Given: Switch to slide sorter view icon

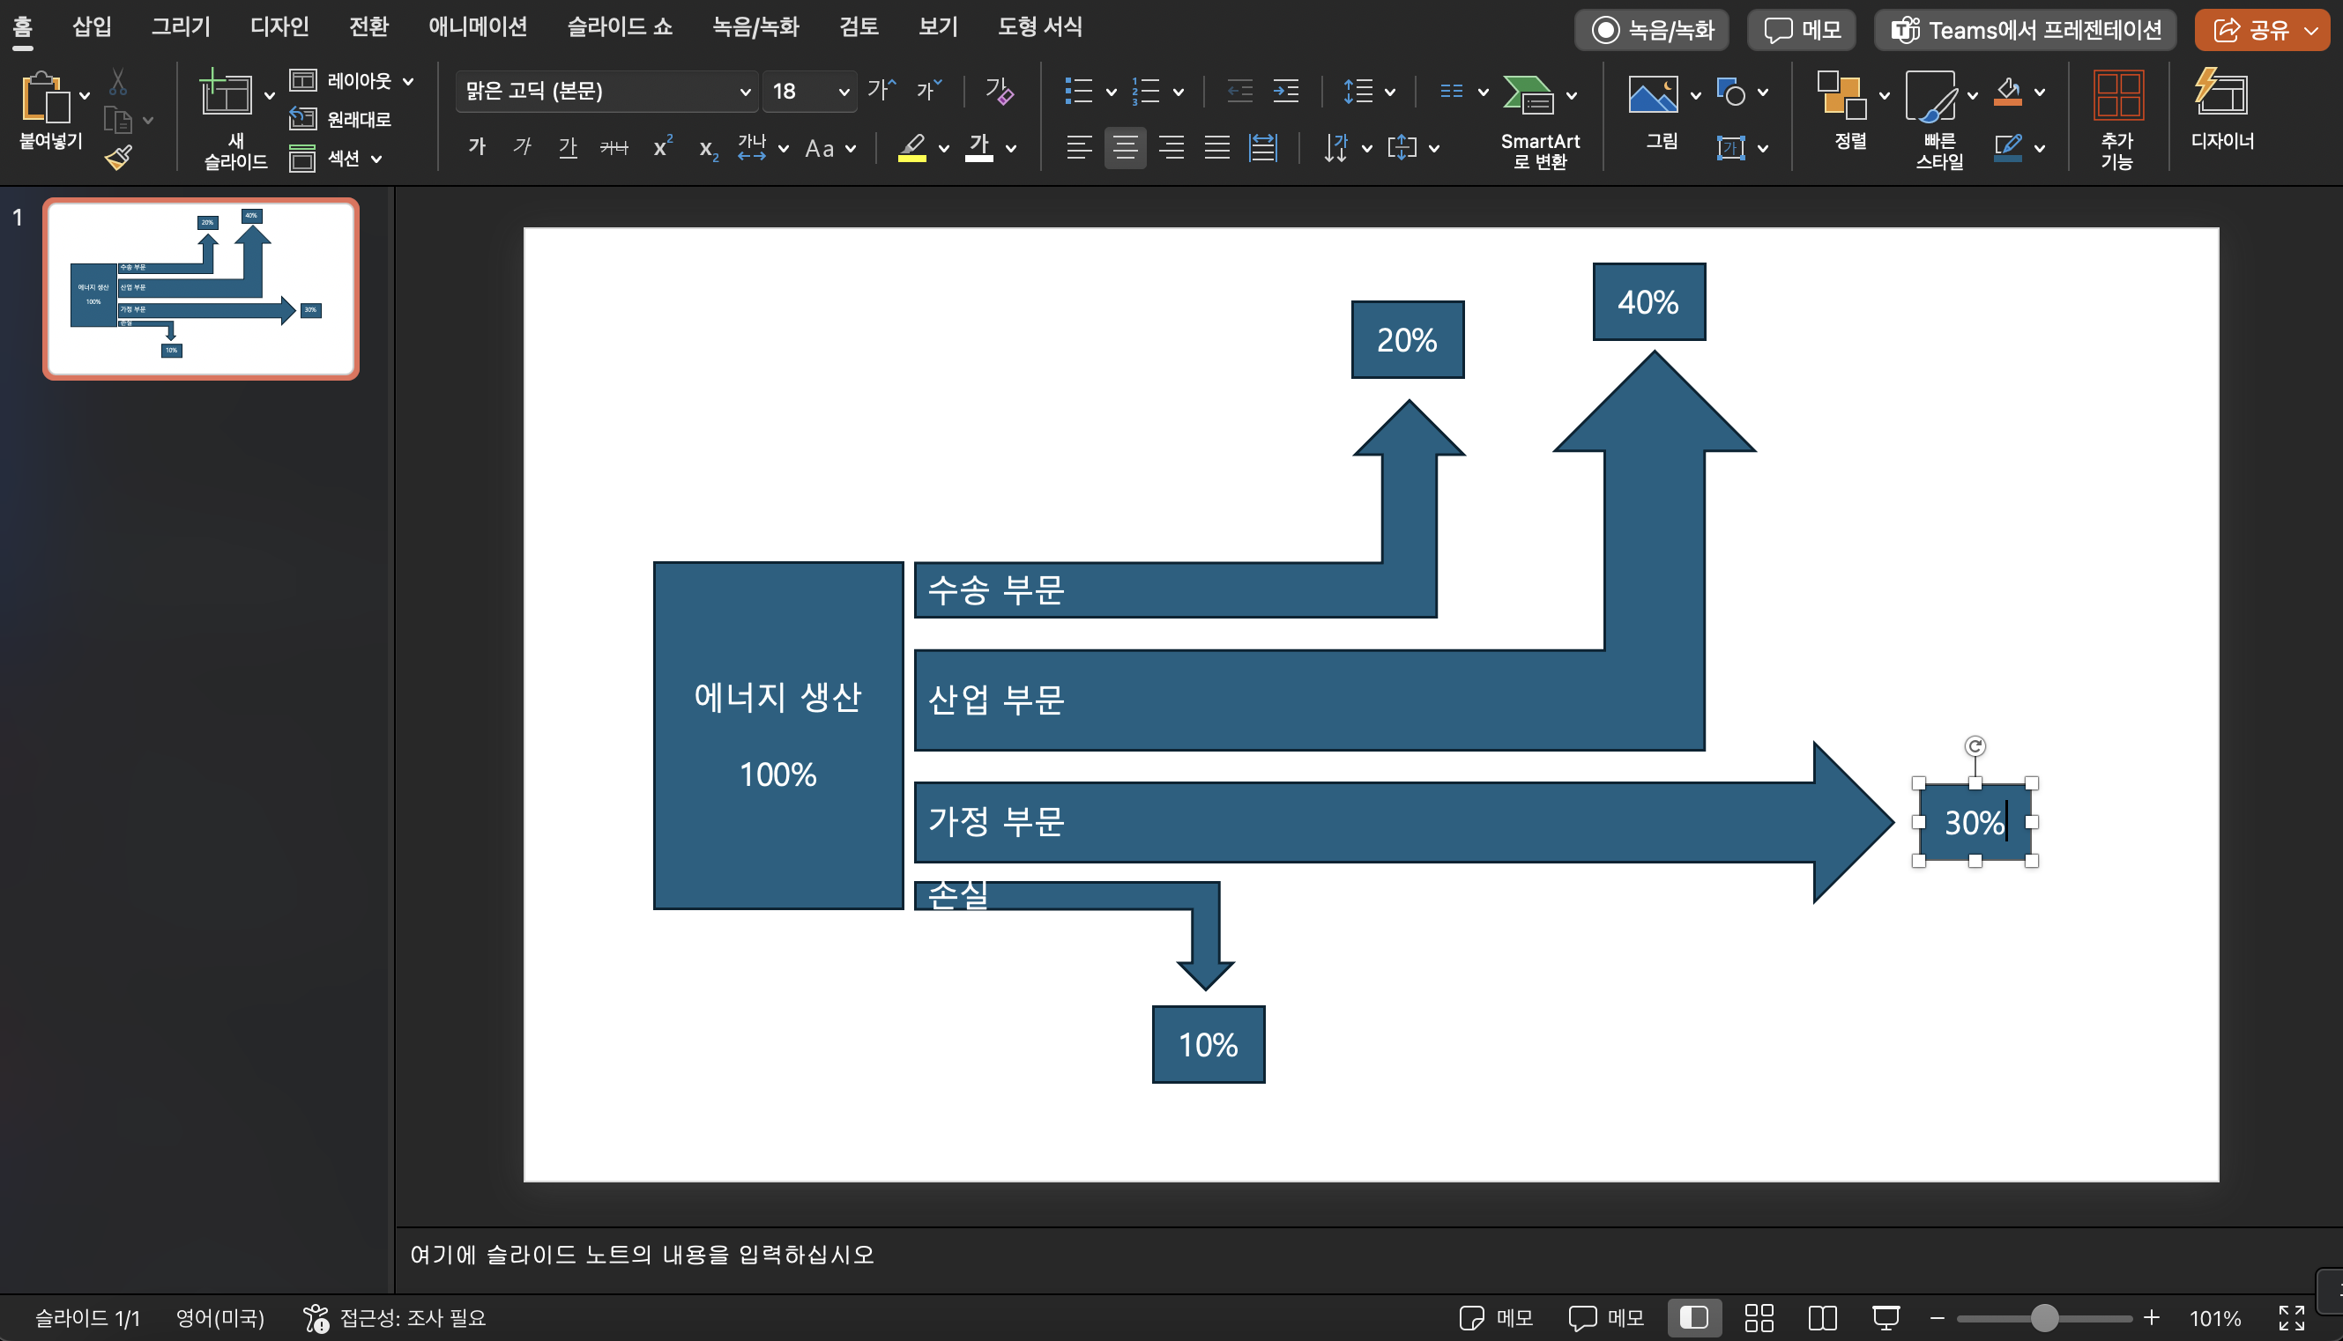Looking at the screenshot, I should tap(1759, 1318).
